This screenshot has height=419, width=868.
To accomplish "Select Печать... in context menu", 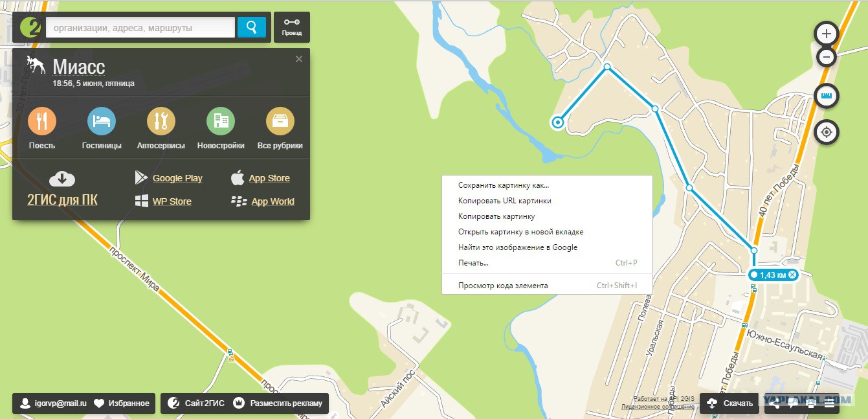I will coord(547,263).
